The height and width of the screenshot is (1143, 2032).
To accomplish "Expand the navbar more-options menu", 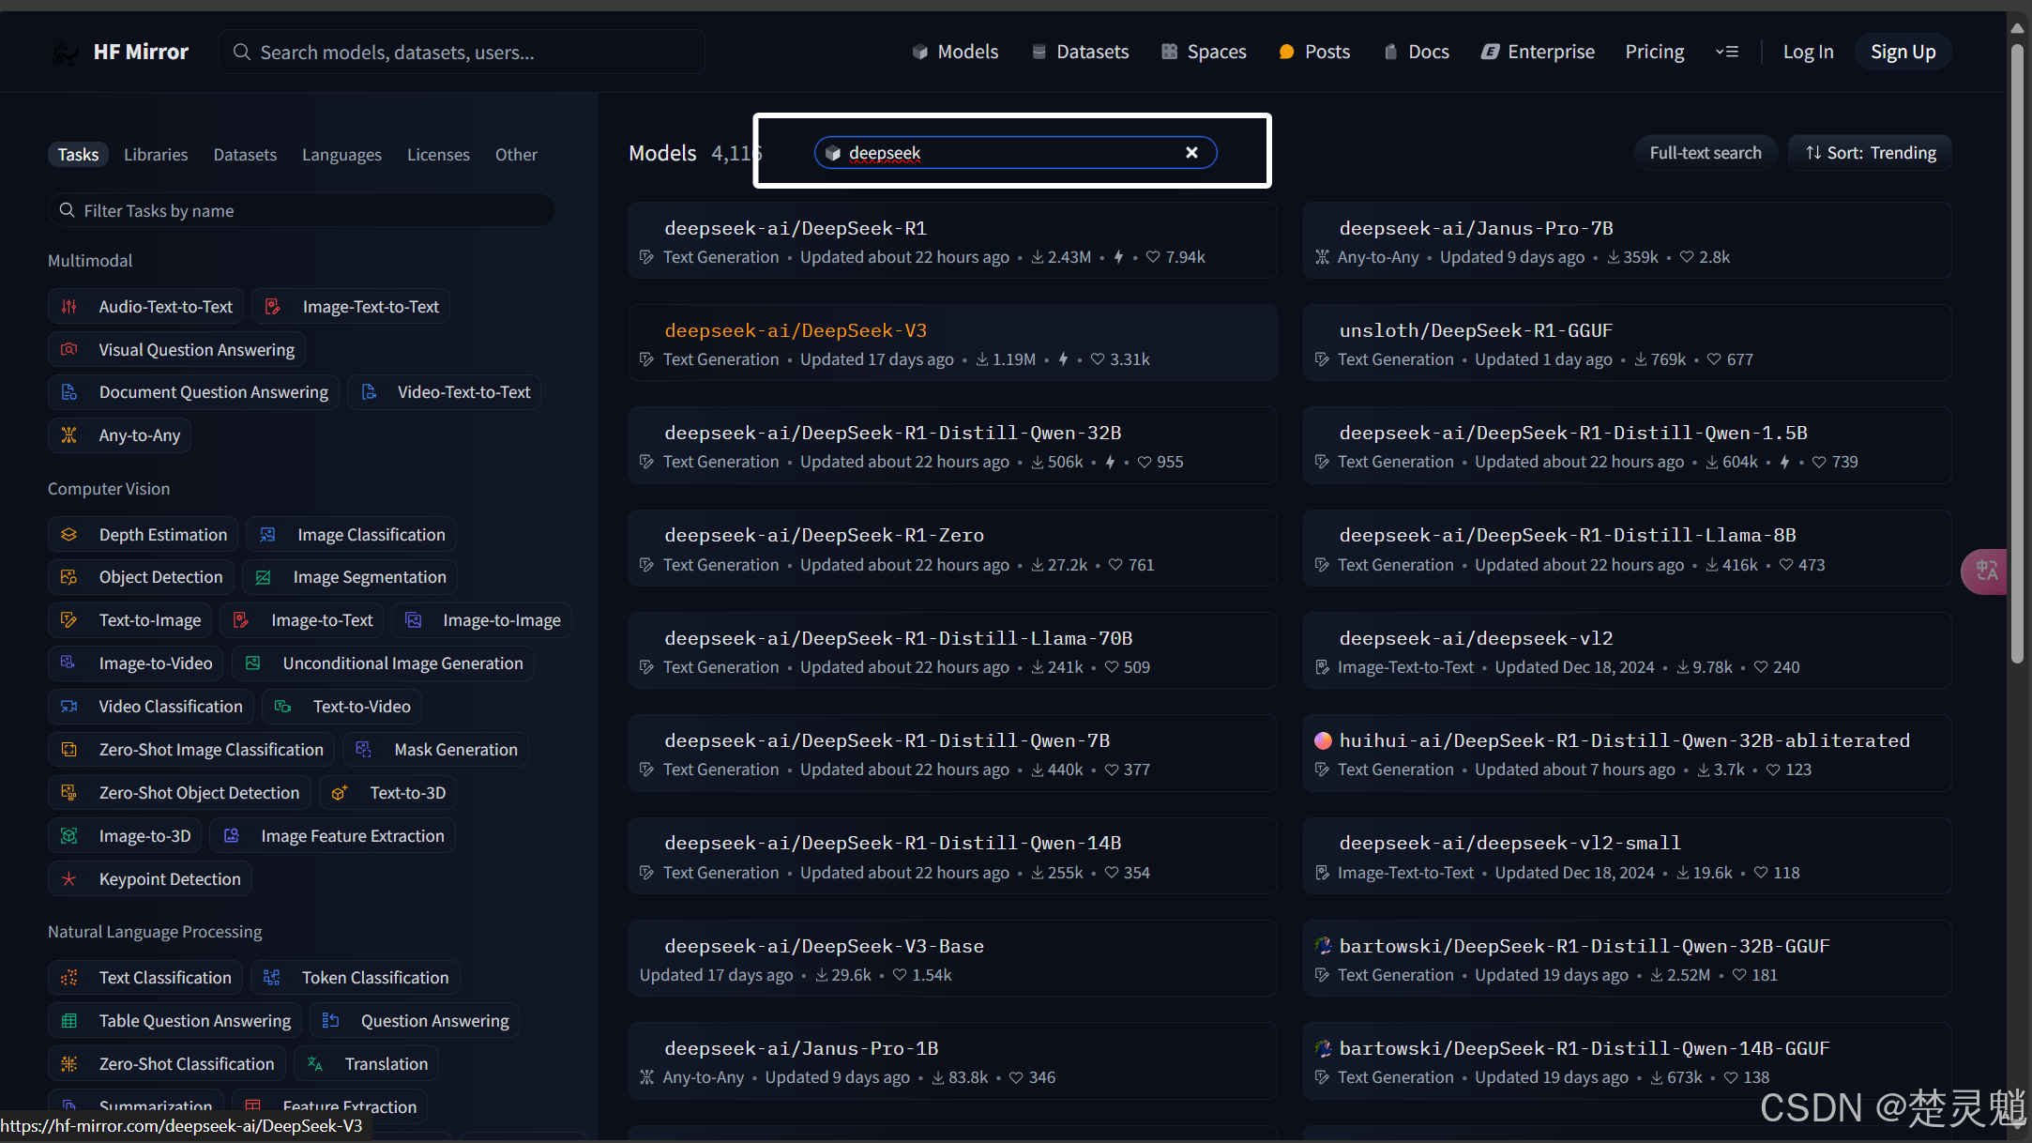I will (x=1726, y=52).
